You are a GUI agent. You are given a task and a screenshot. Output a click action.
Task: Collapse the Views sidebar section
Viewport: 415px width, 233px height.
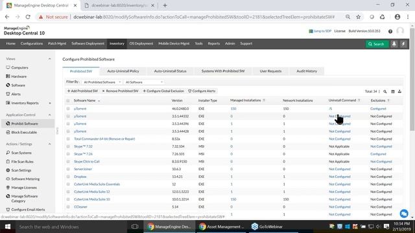point(49,59)
